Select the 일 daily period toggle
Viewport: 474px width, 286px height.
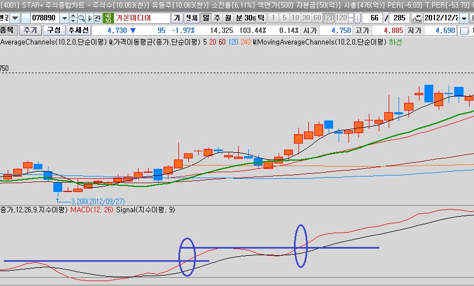205,18
